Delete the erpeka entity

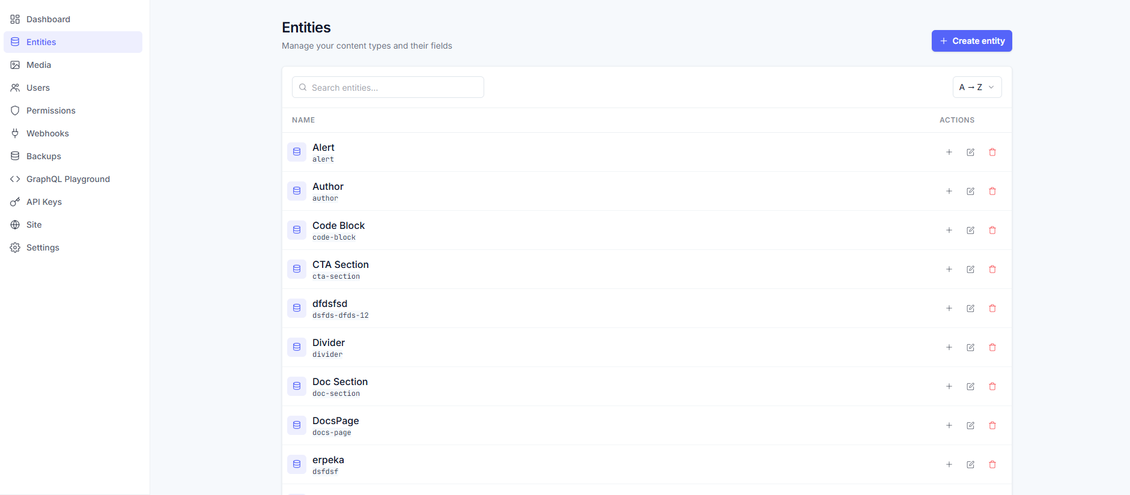[x=992, y=464]
